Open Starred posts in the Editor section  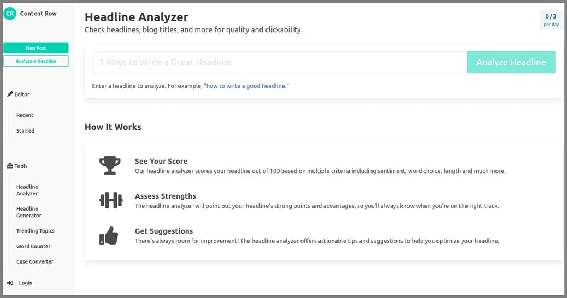point(26,131)
